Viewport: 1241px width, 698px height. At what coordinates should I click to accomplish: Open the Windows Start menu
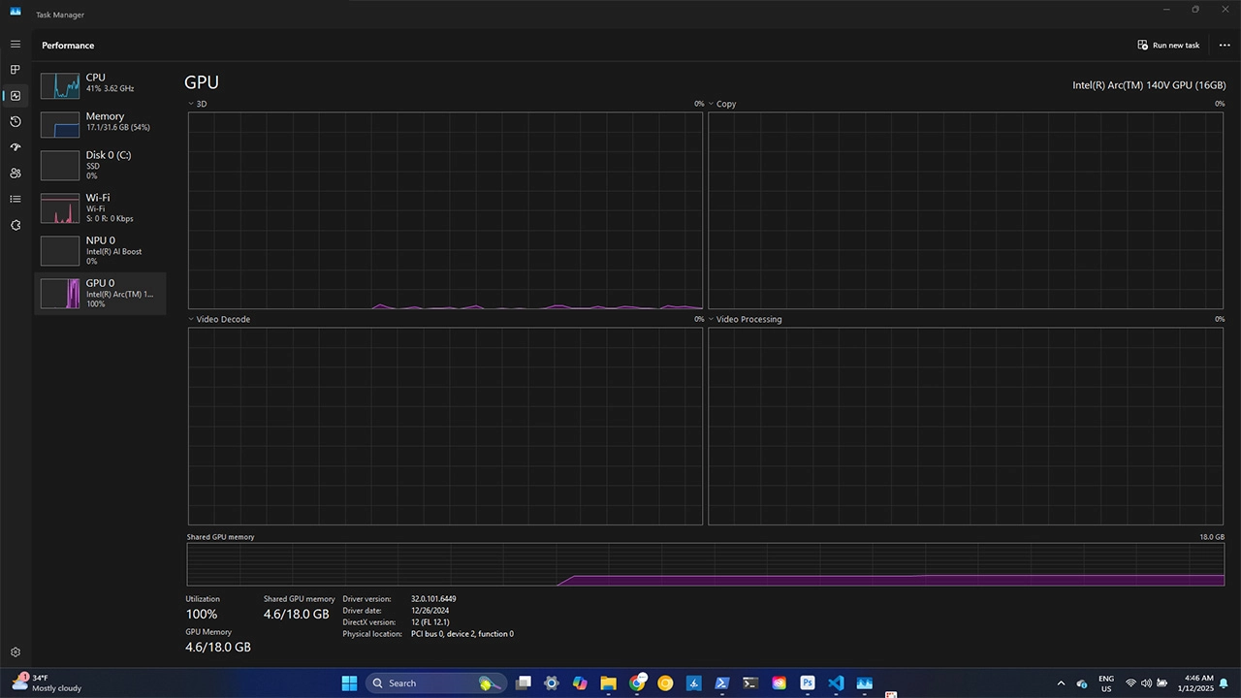point(349,683)
